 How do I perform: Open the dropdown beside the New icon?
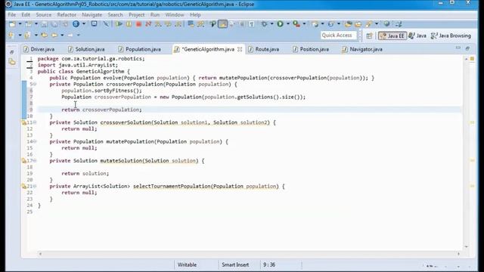click(x=20, y=24)
